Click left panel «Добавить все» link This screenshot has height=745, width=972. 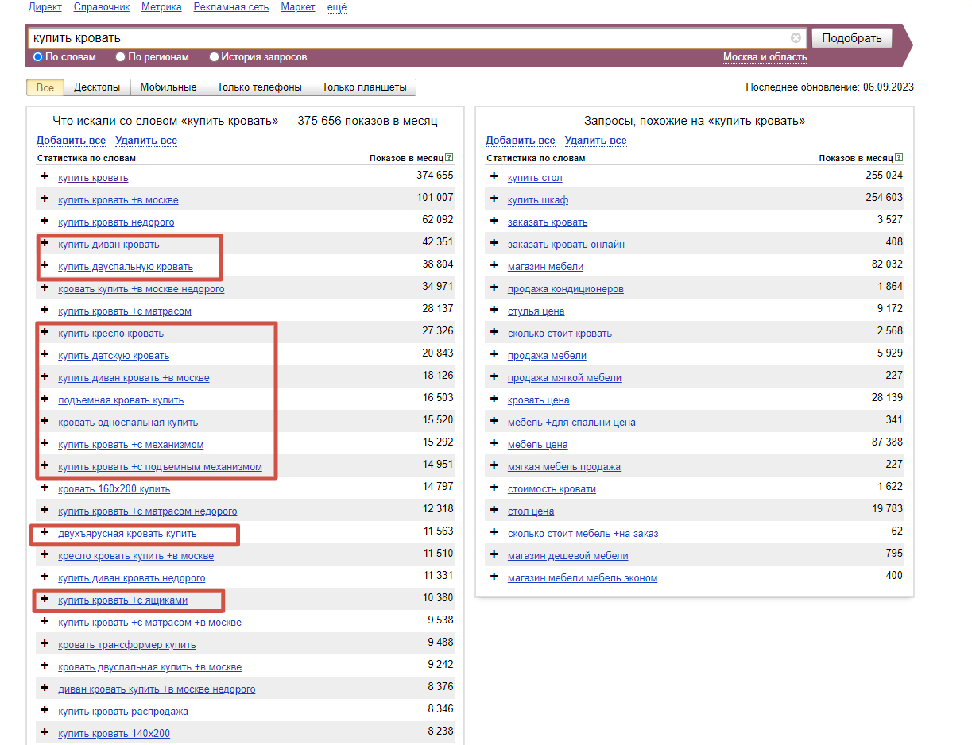(x=71, y=141)
